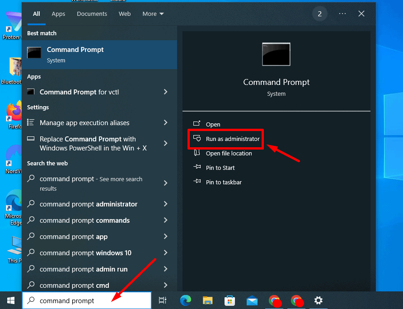Launch Microsoft Edge from the taskbar
This screenshot has height=309, width=403.
[185, 300]
